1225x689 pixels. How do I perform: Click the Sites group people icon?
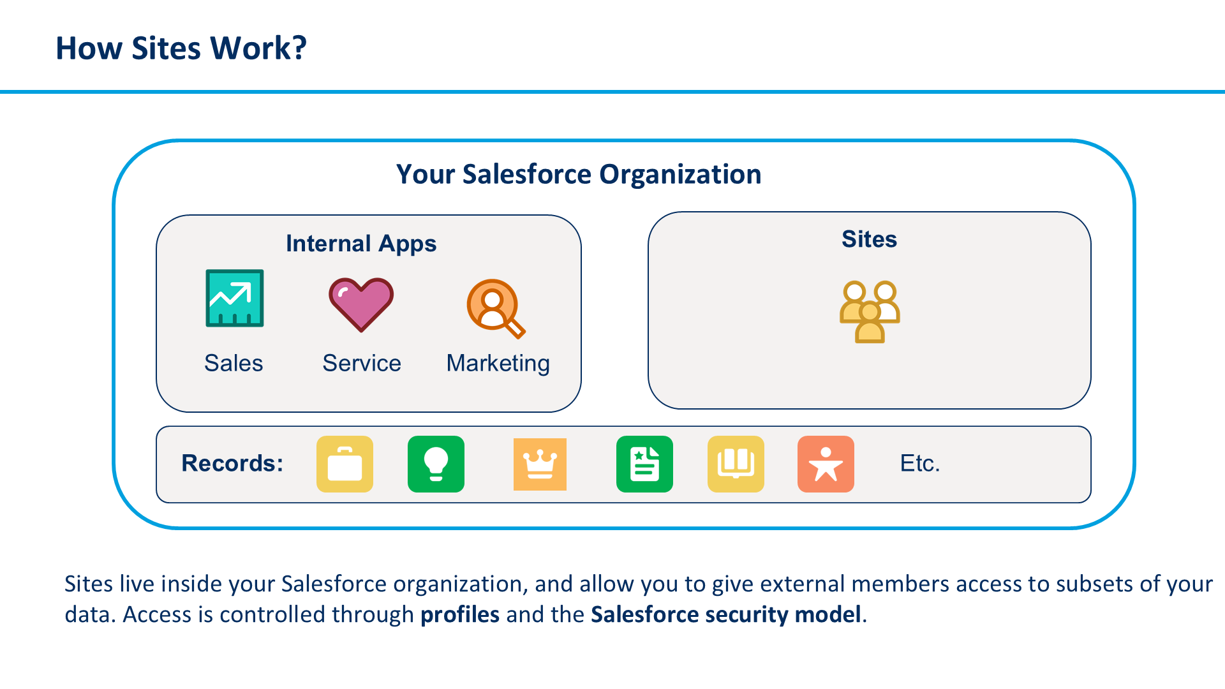coord(870,312)
